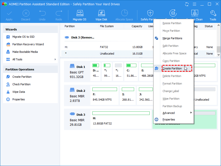Click the Disk 3 removable drive icon
This screenshot has width=221, height=166.
tap(72, 114)
